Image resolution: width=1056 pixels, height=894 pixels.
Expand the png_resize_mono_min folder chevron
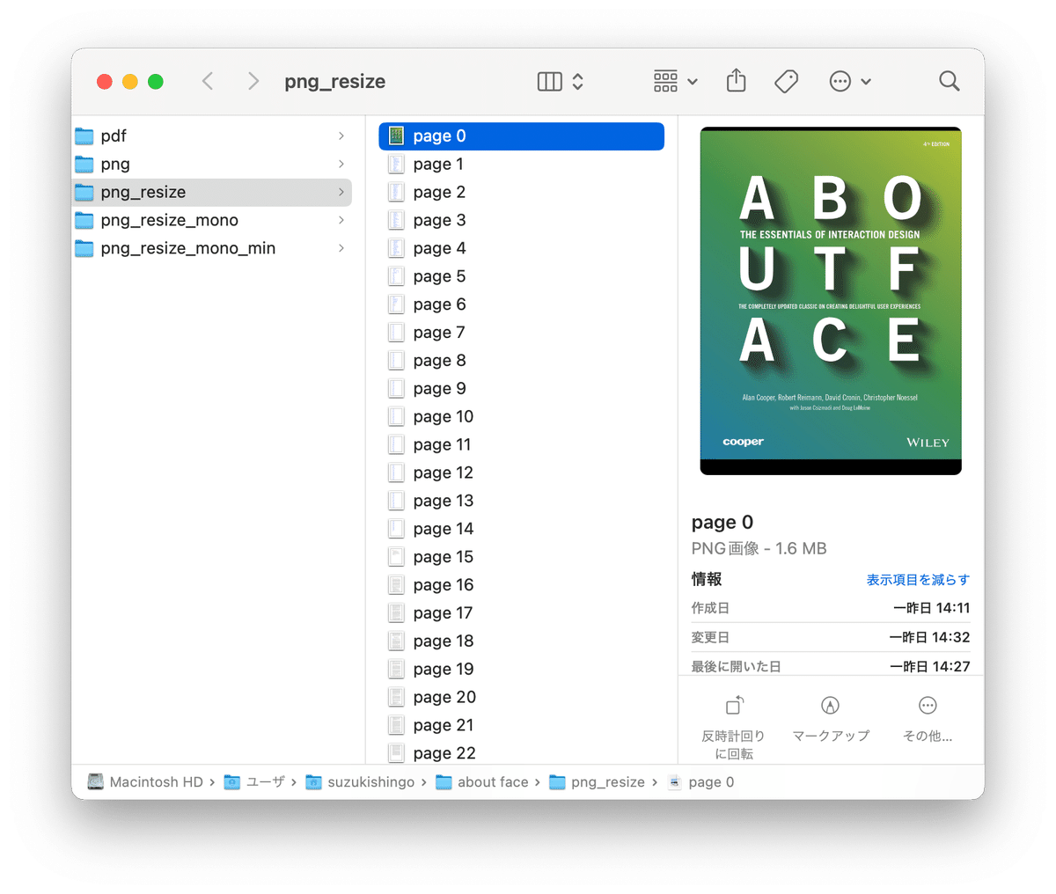pos(341,248)
